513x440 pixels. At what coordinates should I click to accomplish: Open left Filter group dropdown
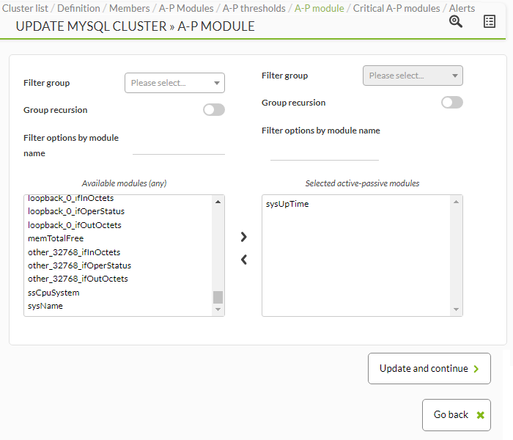pos(174,83)
